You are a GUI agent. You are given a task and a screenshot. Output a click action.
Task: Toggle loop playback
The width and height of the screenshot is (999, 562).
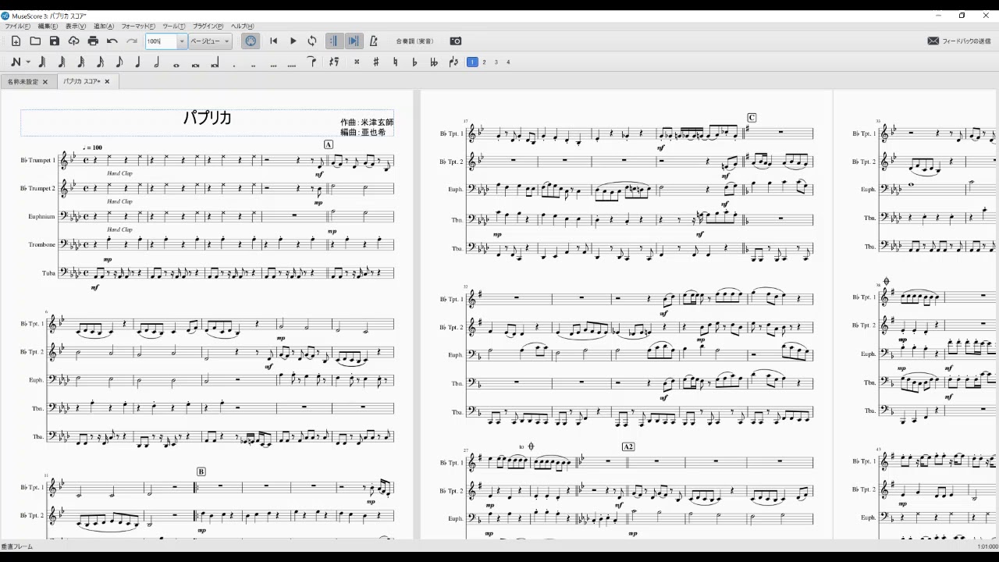tap(312, 41)
